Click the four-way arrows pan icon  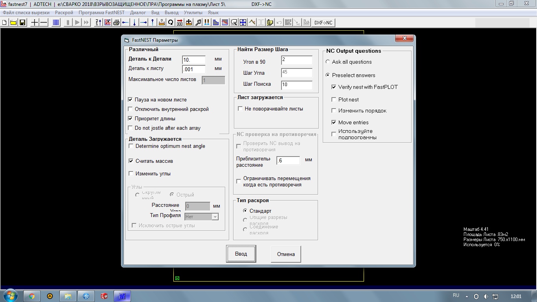[x=243, y=22]
